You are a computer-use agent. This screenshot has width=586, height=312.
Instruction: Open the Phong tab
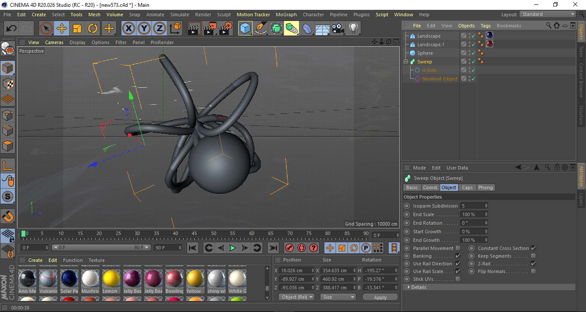[485, 187]
